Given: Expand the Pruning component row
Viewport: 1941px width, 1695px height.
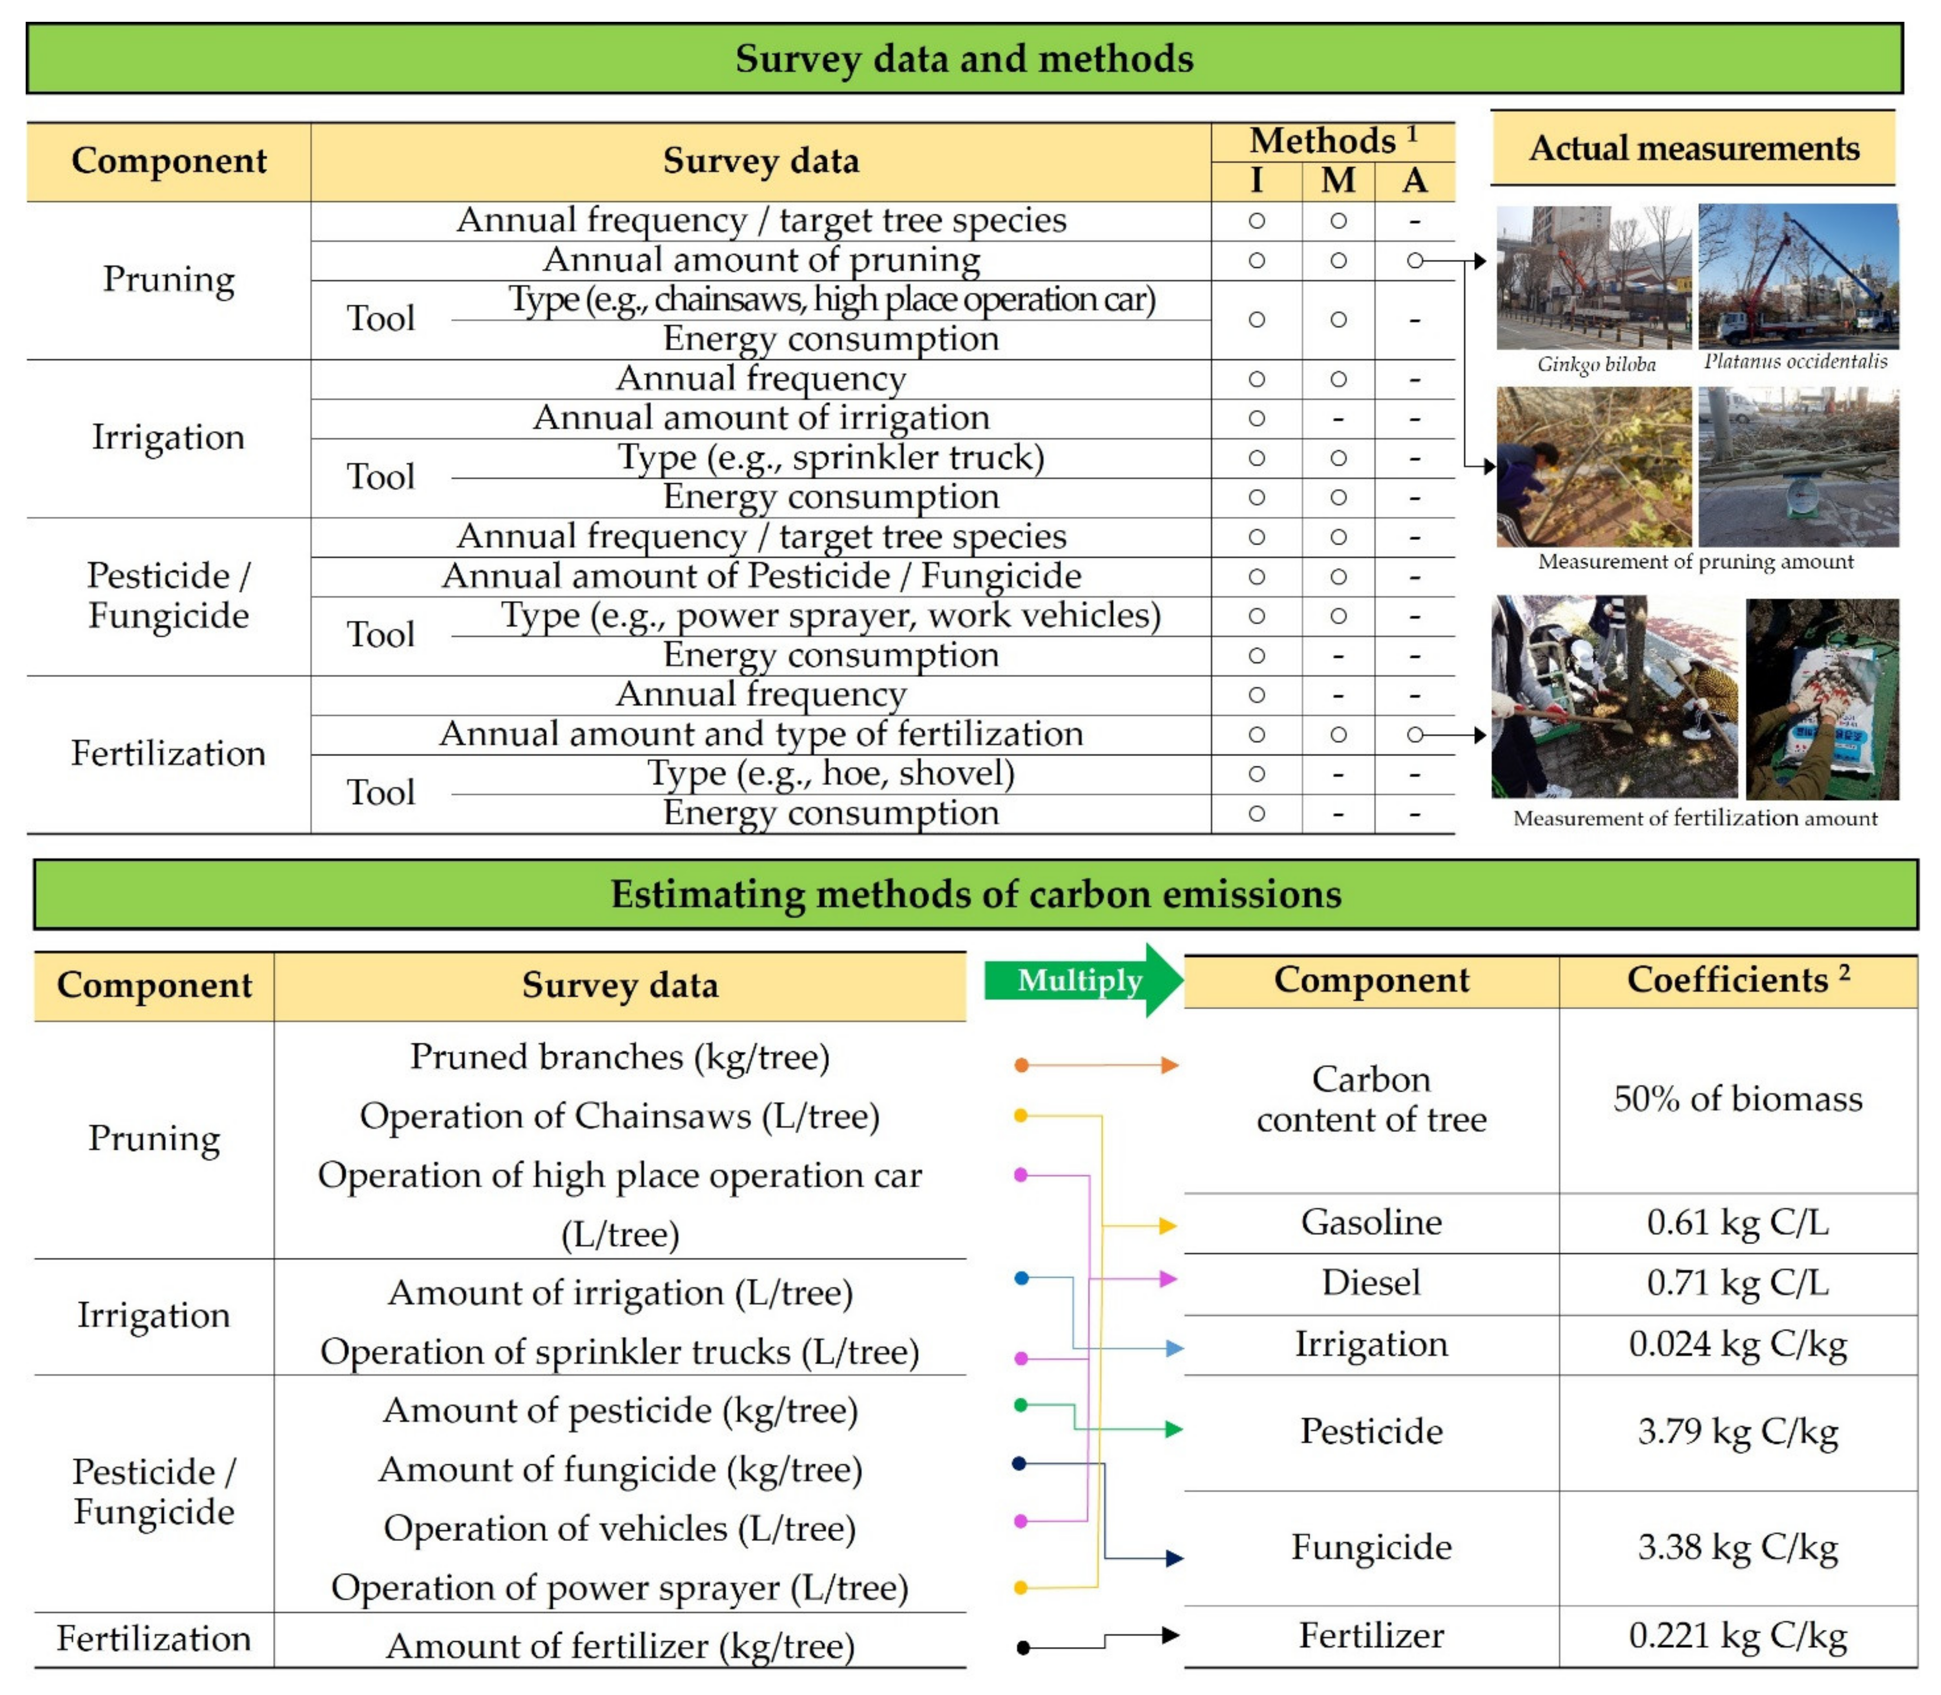Looking at the screenshot, I should pos(169,280).
